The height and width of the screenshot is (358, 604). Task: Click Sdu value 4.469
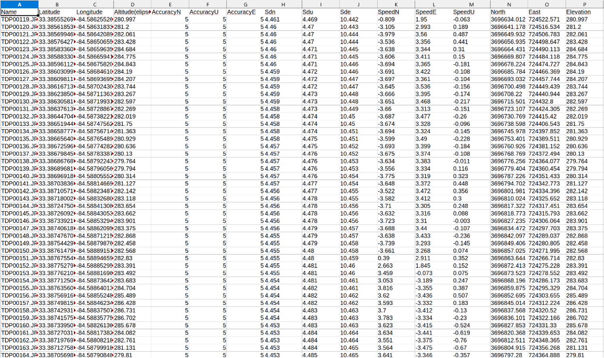(310, 19)
